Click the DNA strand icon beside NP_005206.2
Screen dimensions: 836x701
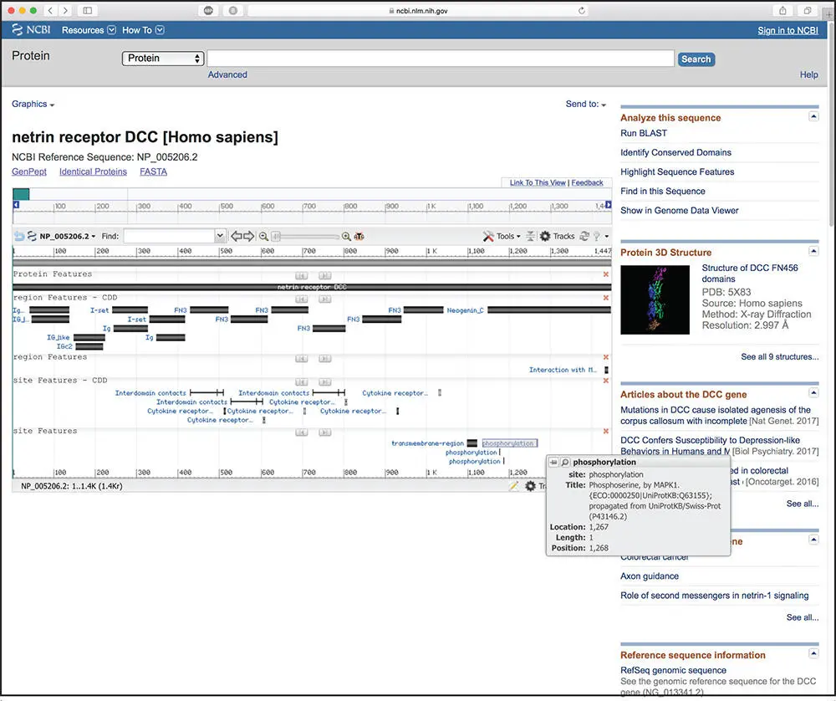click(x=32, y=236)
